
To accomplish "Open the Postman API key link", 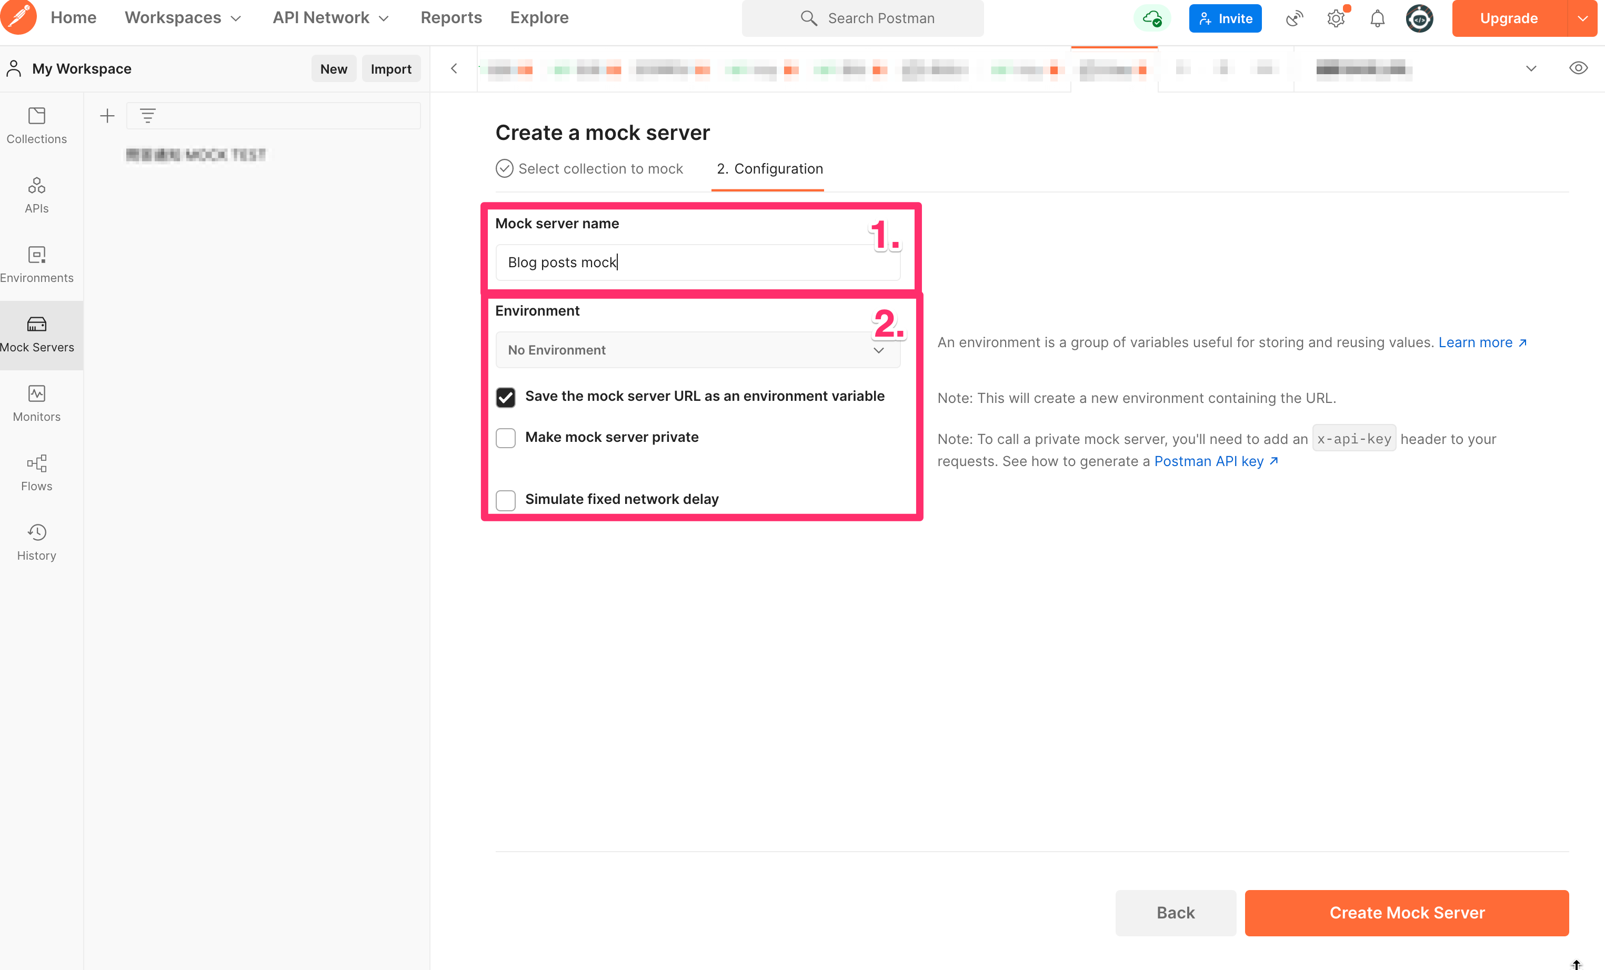I will 1216,461.
